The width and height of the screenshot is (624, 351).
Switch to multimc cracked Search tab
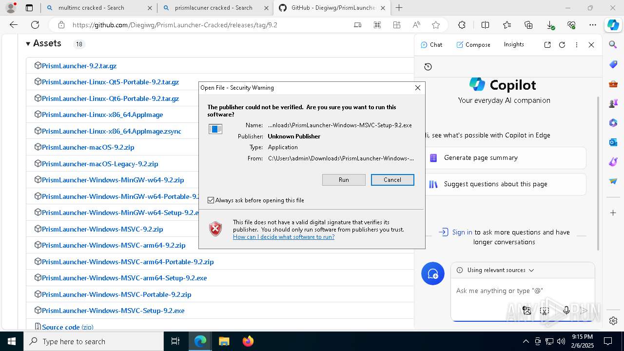[x=97, y=8]
